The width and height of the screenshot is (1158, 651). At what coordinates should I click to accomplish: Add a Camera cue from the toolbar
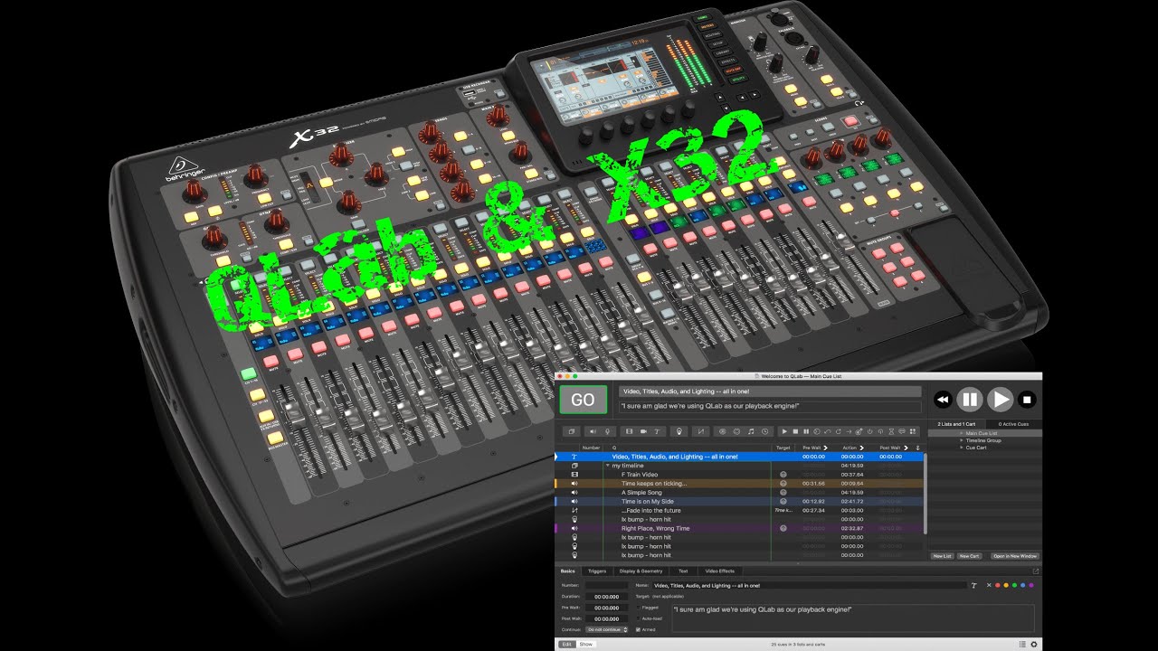click(643, 431)
